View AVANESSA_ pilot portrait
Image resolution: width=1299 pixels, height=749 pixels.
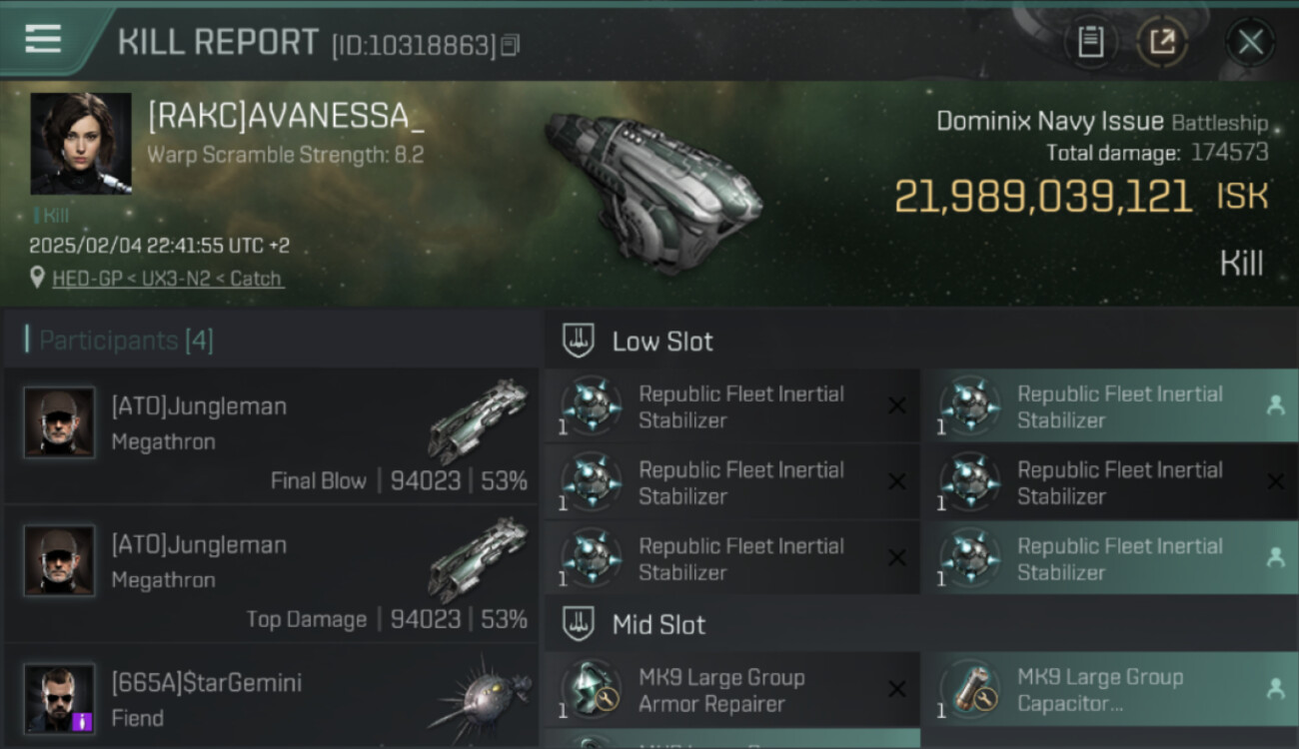click(81, 143)
